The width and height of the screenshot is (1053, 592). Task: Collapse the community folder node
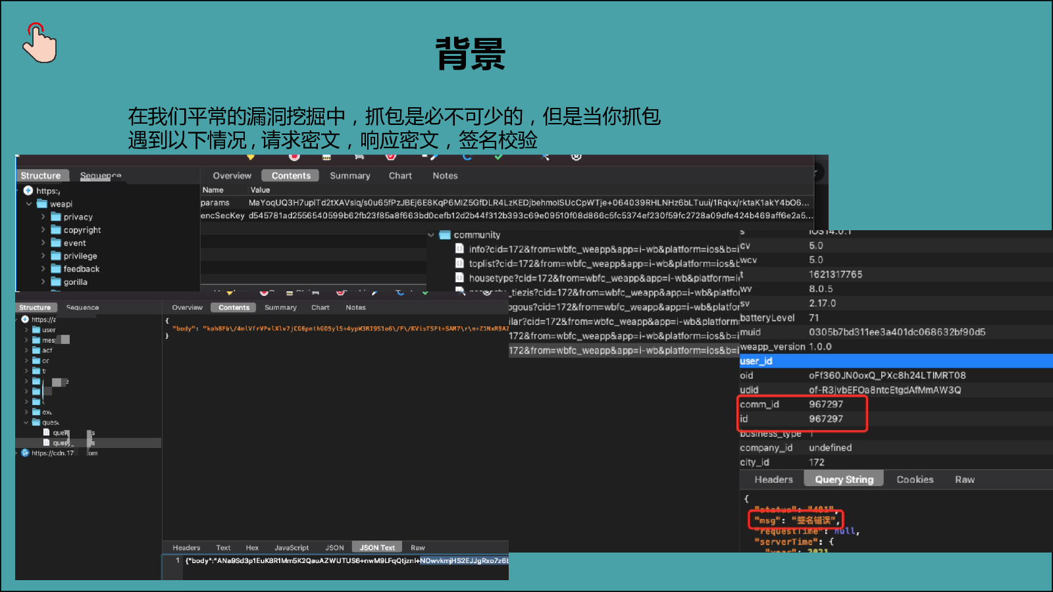point(431,235)
